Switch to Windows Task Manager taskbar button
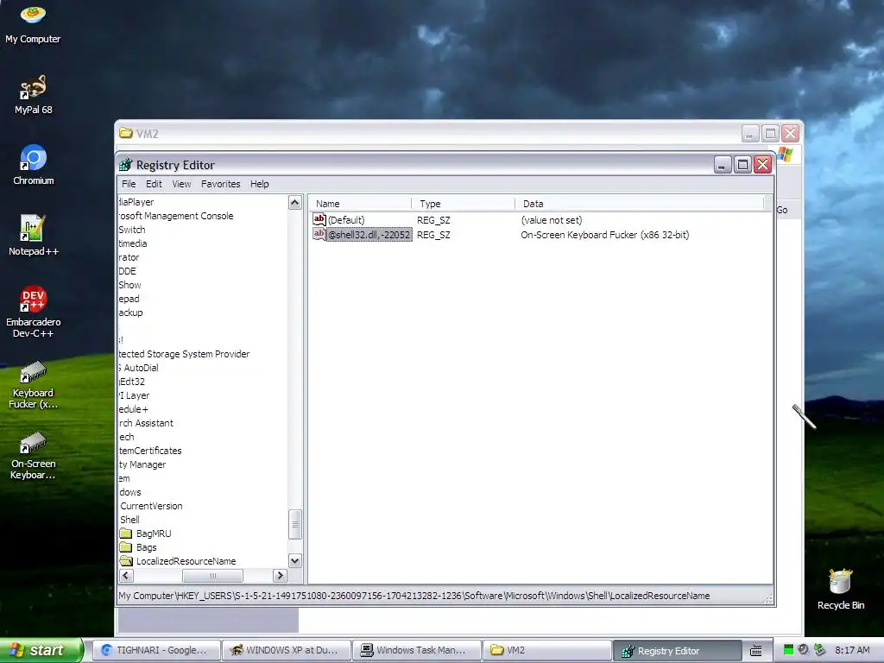The width and height of the screenshot is (884, 663). click(x=416, y=650)
